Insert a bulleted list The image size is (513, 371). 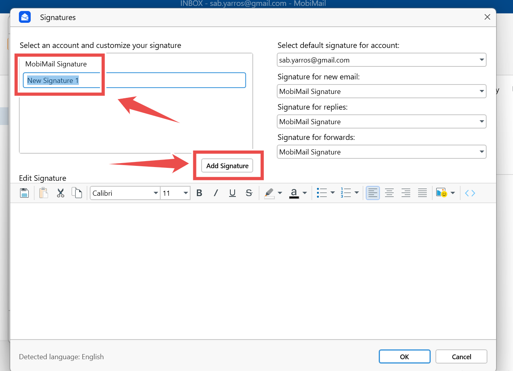pyautogui.click(x=322, y=193)
